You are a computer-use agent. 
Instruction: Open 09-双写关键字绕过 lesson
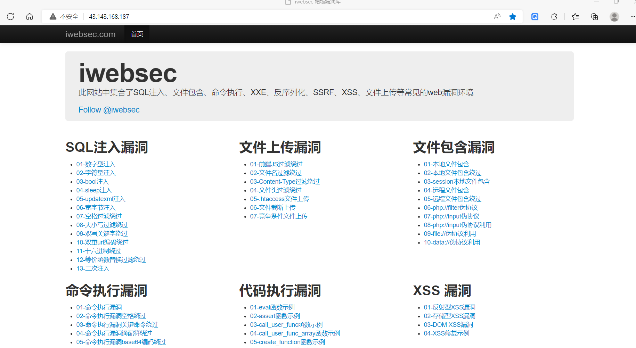(102, 234)
